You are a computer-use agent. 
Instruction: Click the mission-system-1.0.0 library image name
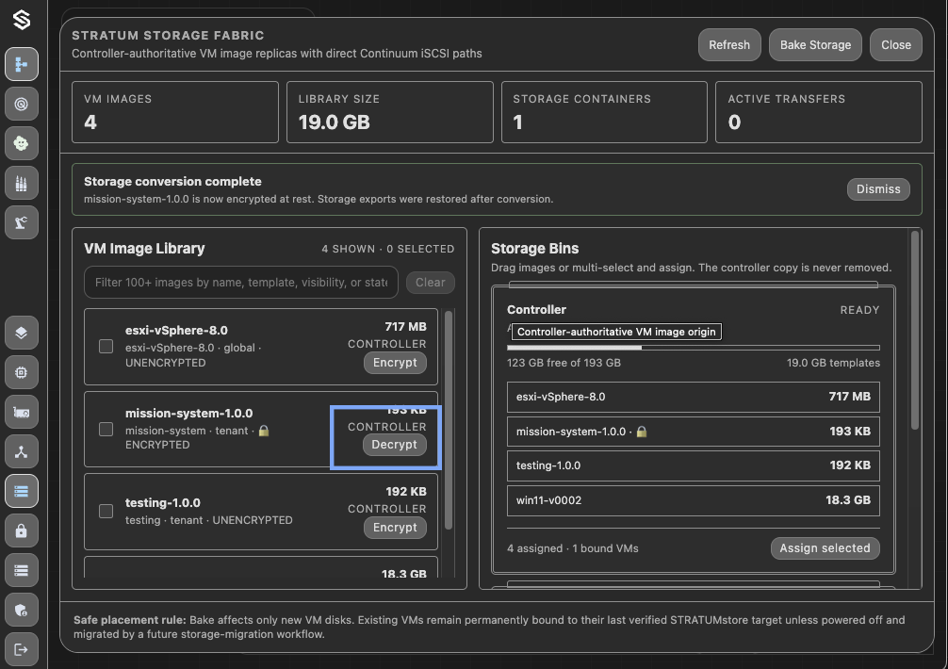click(188, 414)
